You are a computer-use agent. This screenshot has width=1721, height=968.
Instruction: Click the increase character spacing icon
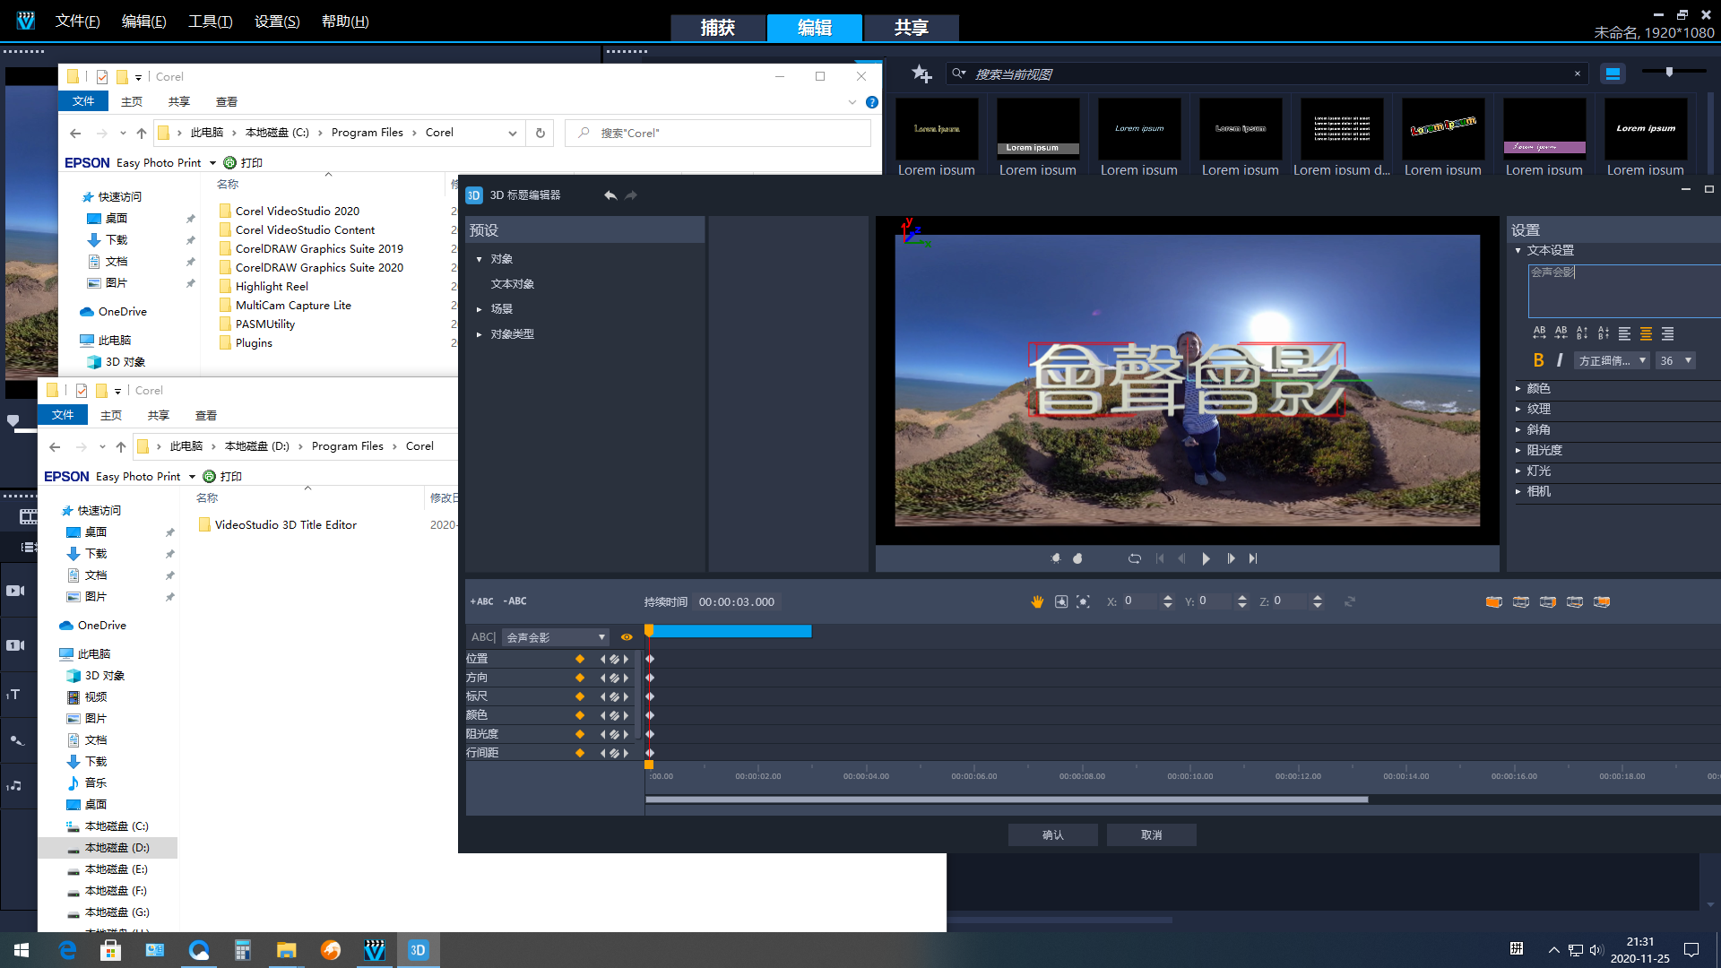tap(1539, 333)
